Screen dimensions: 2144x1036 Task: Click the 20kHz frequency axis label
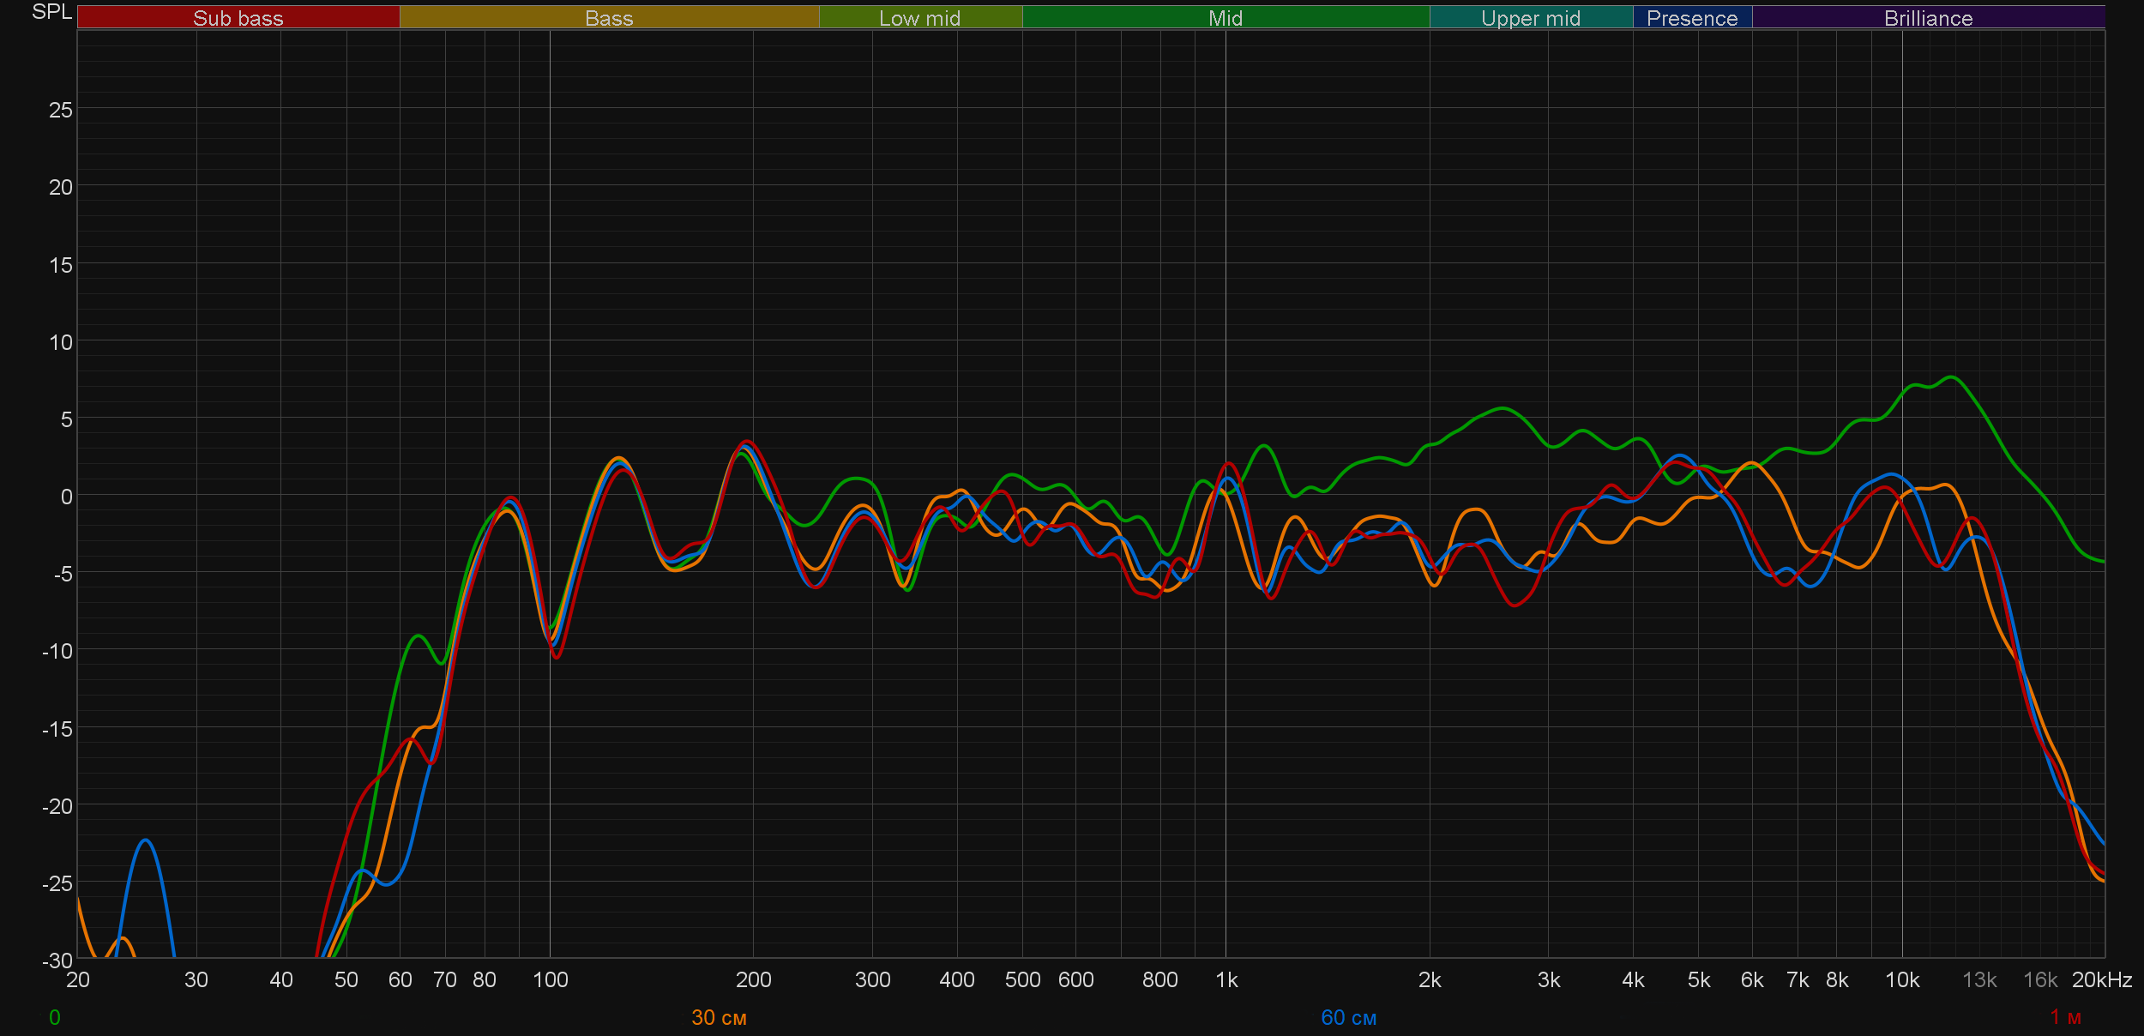coord(2101,979)
